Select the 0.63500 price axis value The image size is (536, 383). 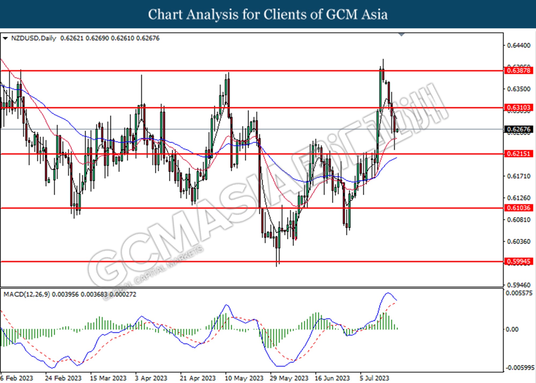[519, 89]
